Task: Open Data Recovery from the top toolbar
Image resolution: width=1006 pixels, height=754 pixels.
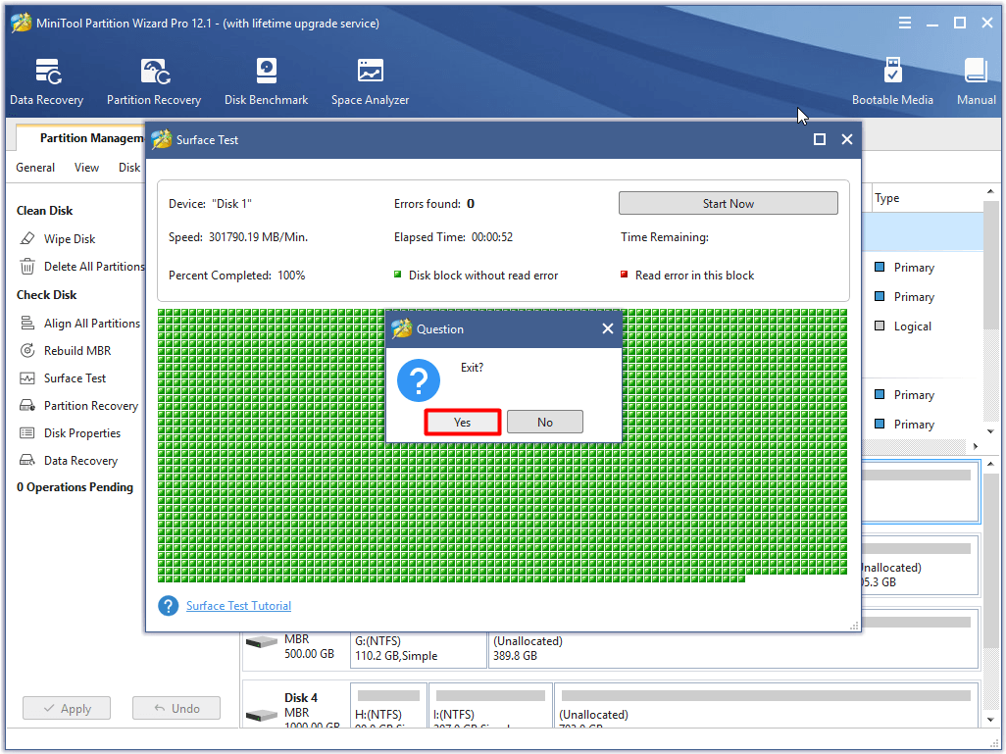Action: [x=47, y=81]
